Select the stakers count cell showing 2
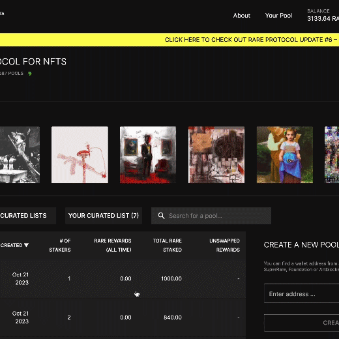Viewport: 339px width, 339px height. pos(69,317)
